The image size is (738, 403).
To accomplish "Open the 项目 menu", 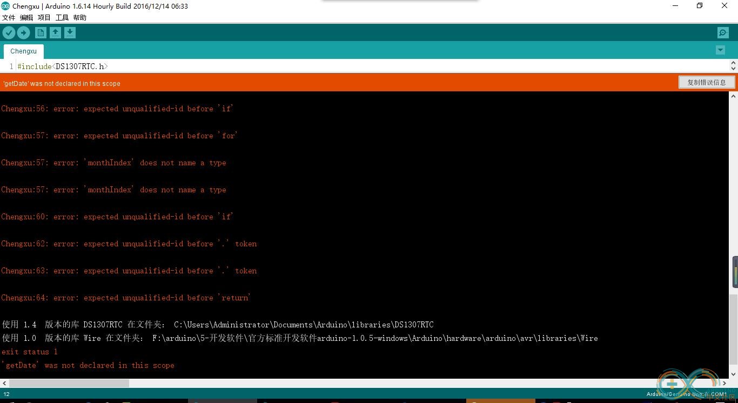I will 44,18.
